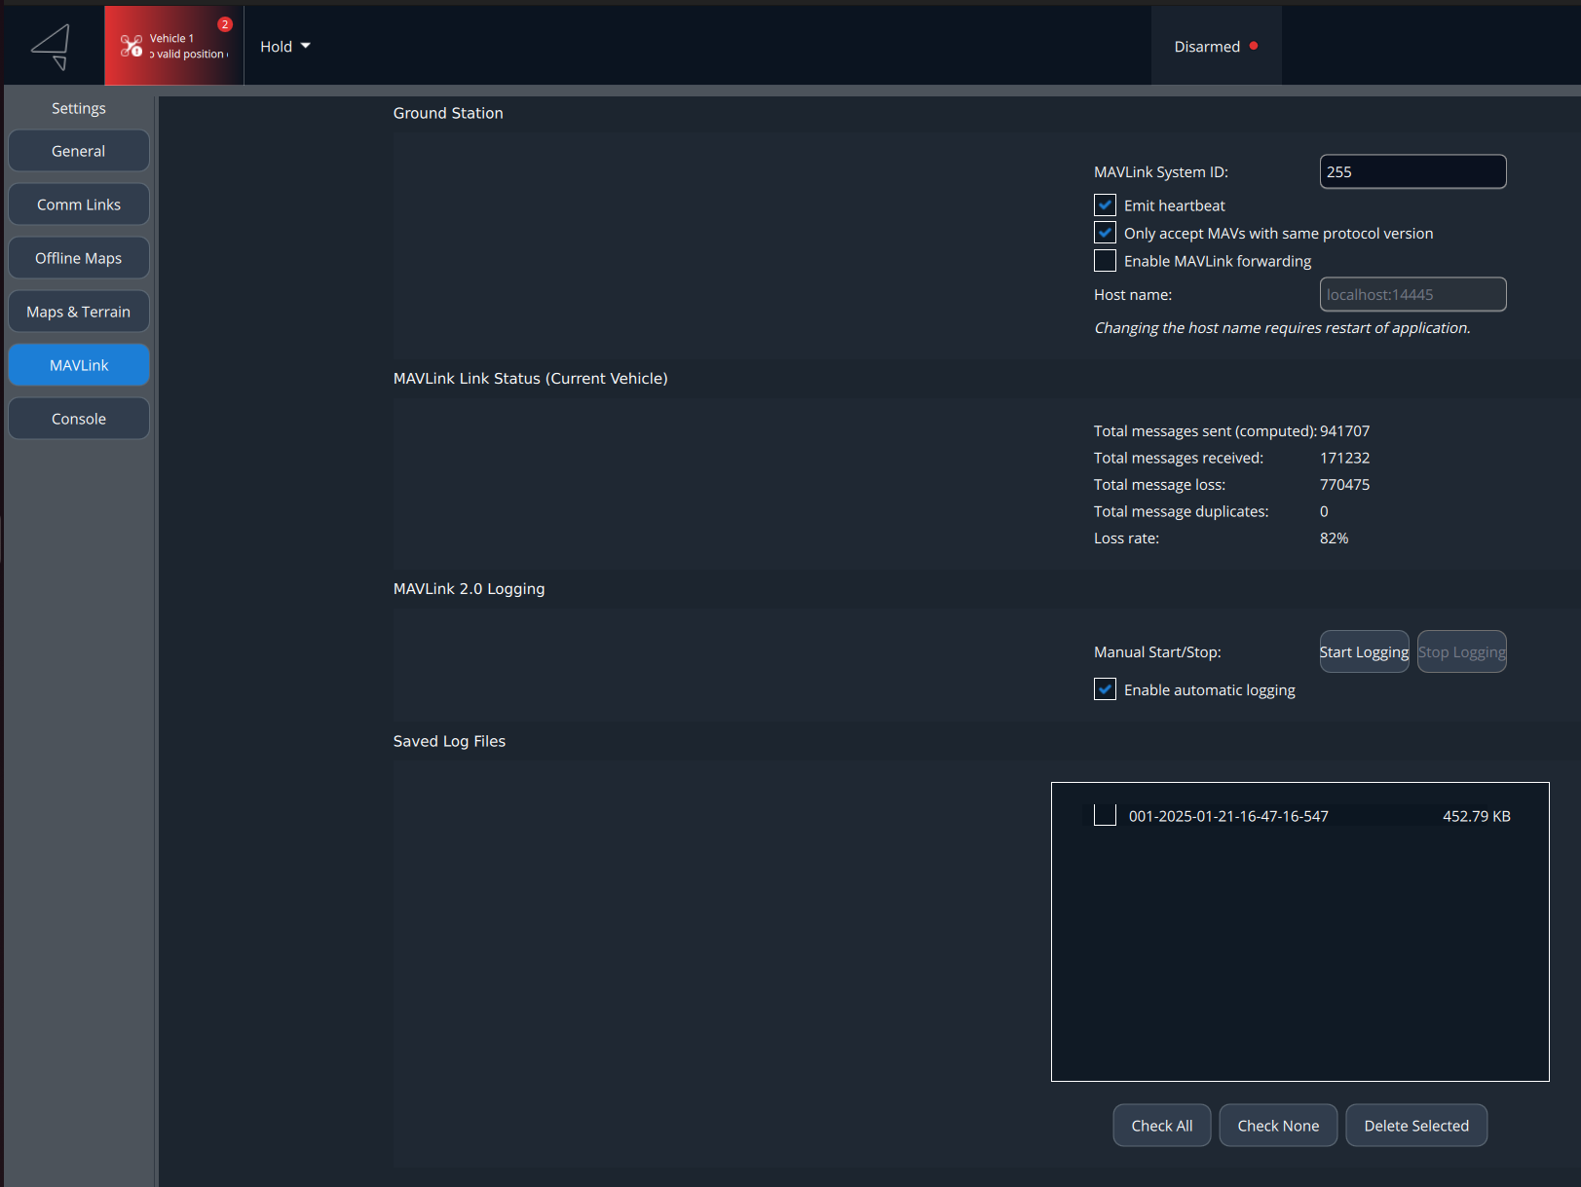Viewport: 1581px width, 1187px height.
Task: Toggle the Emit heartbeat checkbox
Action: tap(1105, 205)
